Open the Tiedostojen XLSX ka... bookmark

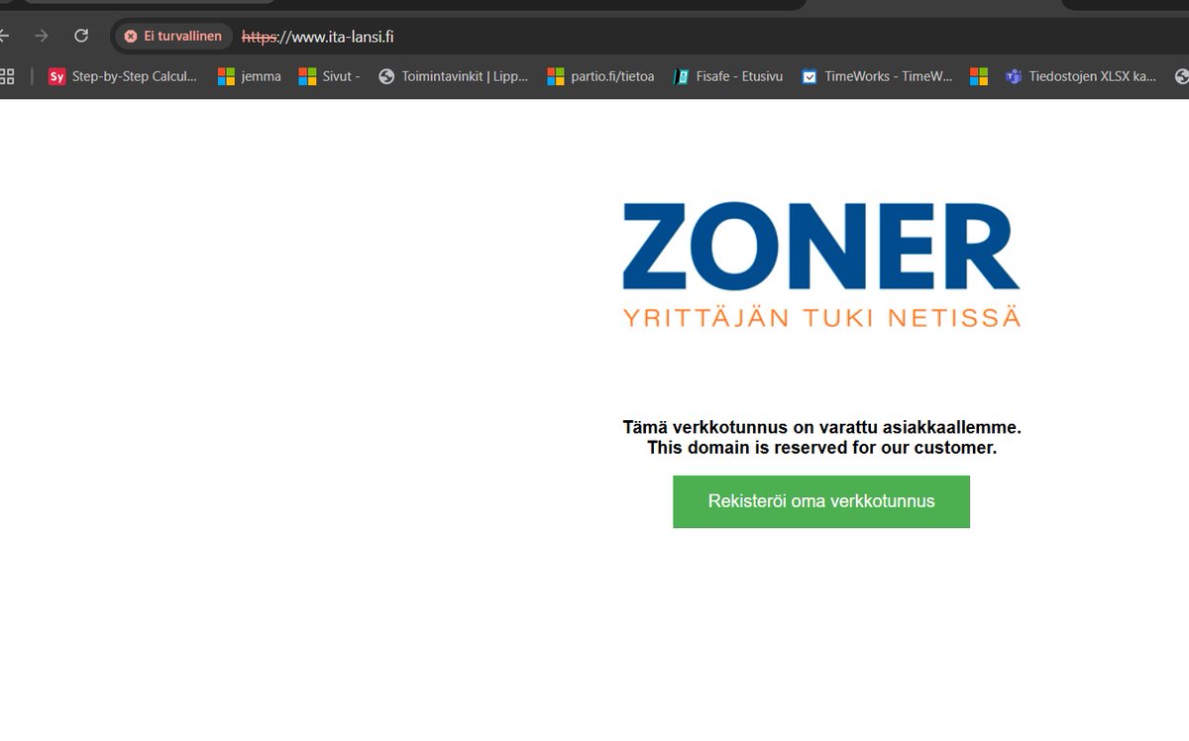point(1081,75)
